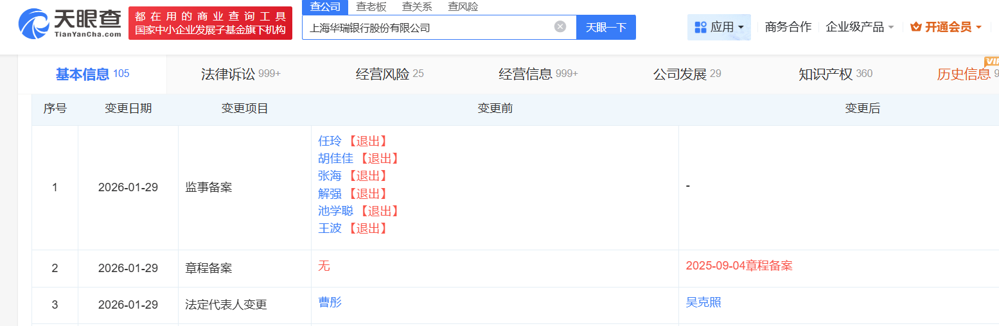Click the VIP crown icon
This screenshot has height=326, width=999.
(x=916, y=27)
